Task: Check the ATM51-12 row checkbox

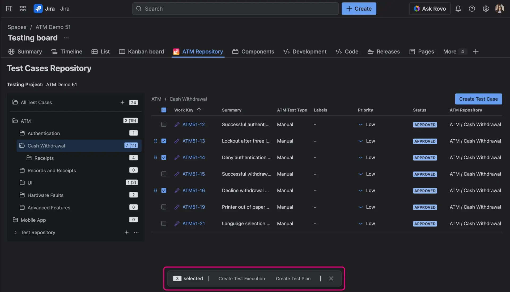Action: [x=164, y=124]
